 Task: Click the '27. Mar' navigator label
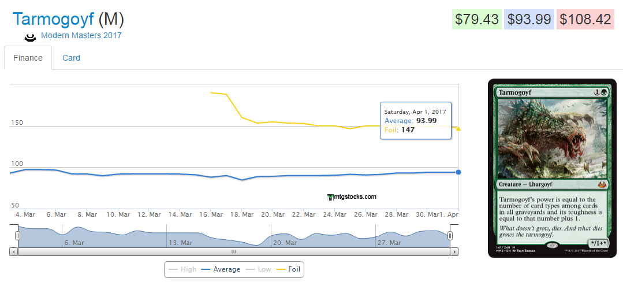point(390,243)
